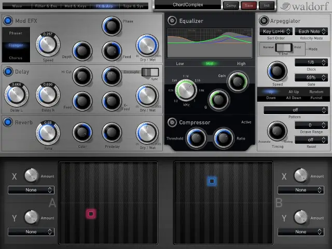Toggle the Equalizer power button
Viewport: 332px width, 249px height.
click(x=172, y=21)
